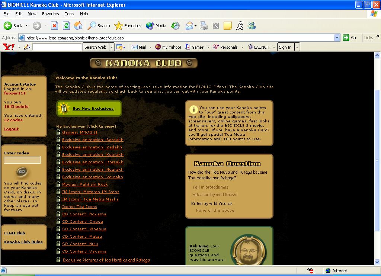Click the Forward navigation arrow

tap(37, 26)
